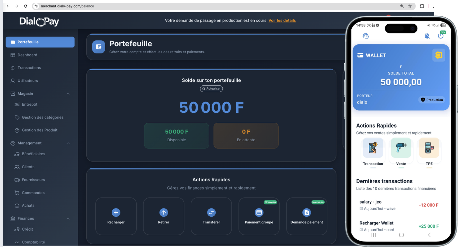Open the Demande paiement action icon

tap(307, 212)
